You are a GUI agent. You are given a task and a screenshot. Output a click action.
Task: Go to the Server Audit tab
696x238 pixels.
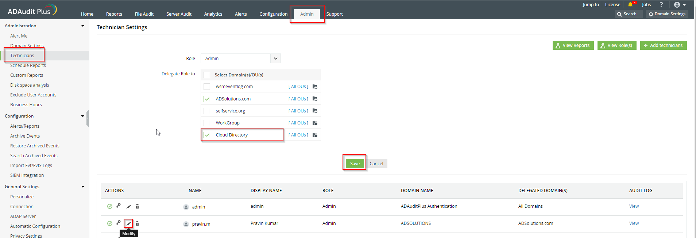[179, 14]
